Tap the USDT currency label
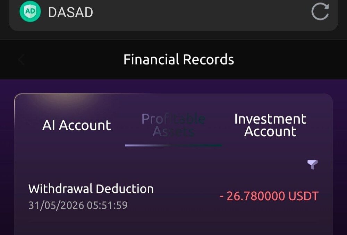Viewport: 347px width, 235px height. click(x=303, y=196)
